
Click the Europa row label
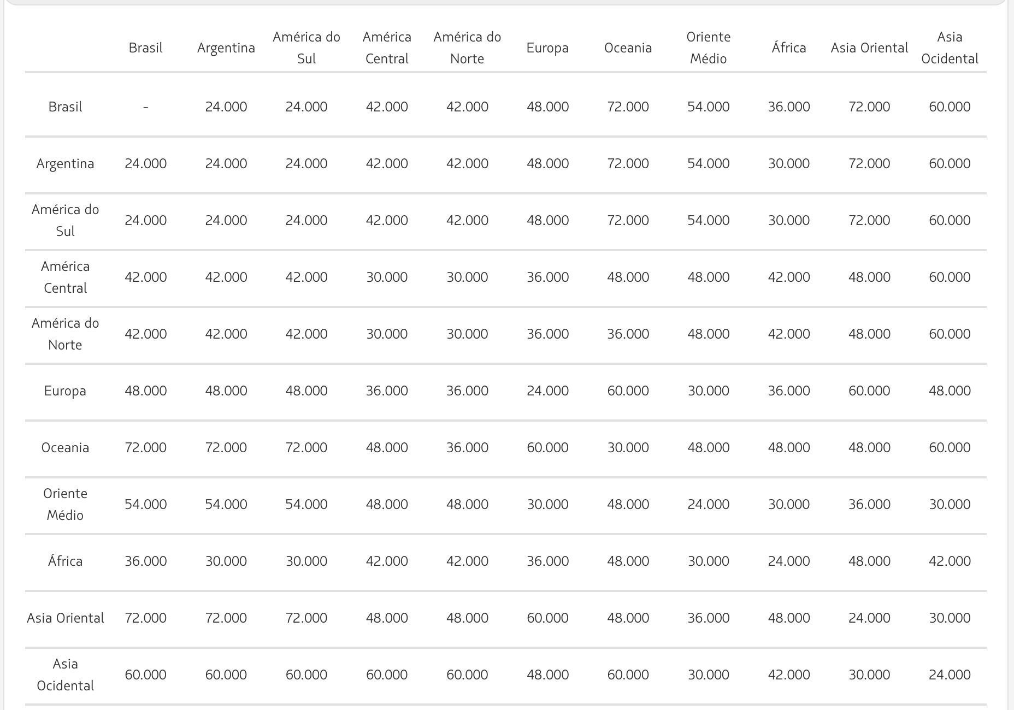click(65, 391)
